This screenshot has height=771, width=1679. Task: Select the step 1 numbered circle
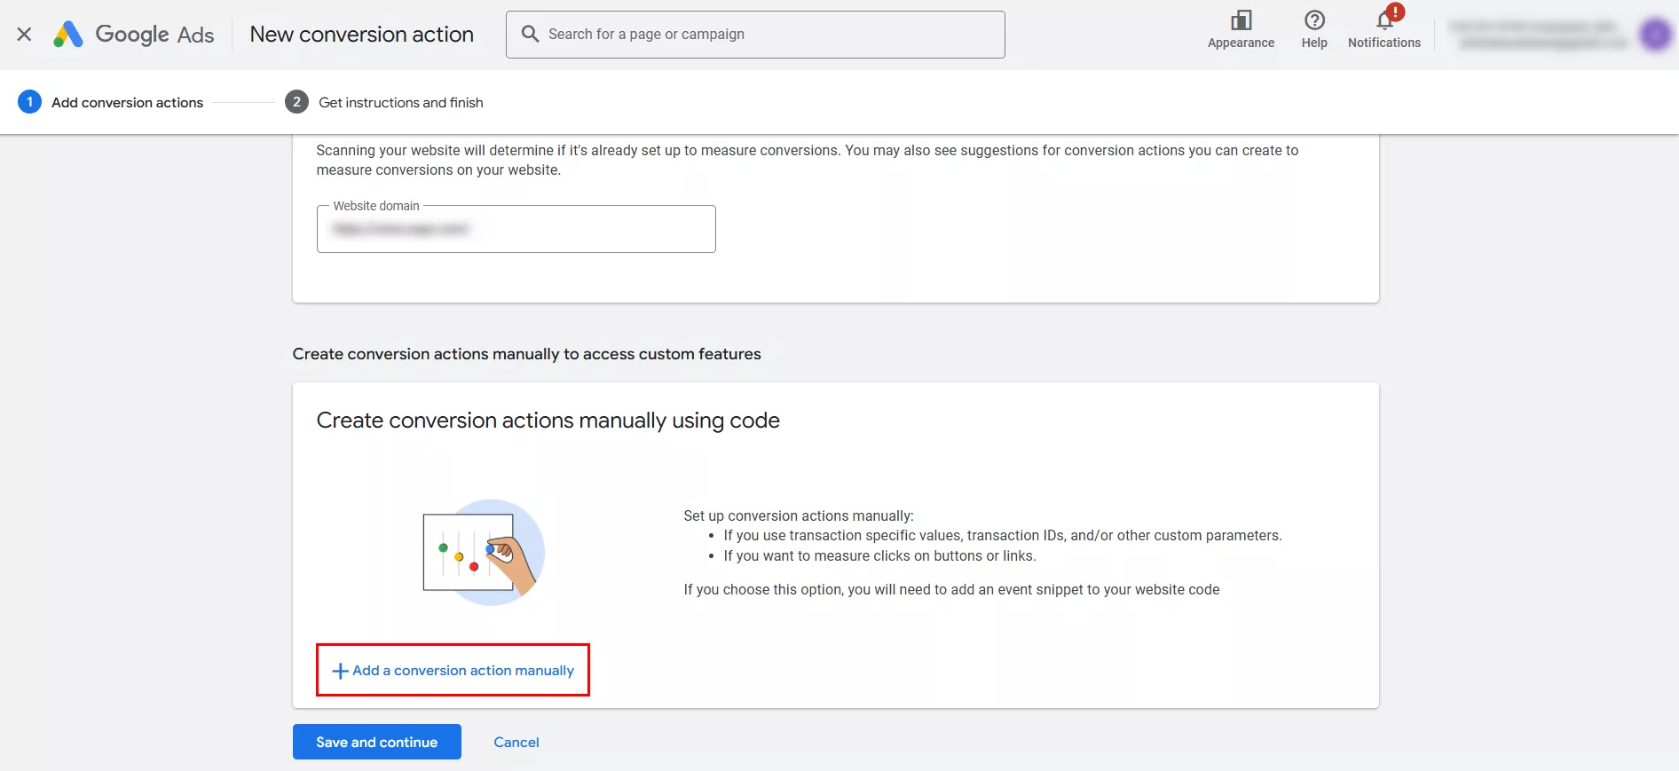point(29,102)
